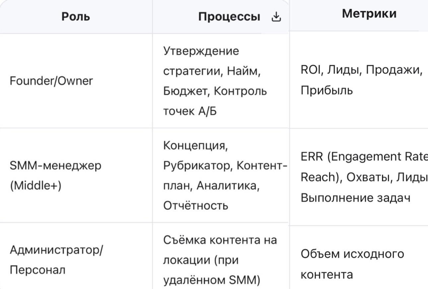This screenshot has height=289, width=428.
Task: Click the word Утверждение in Founder processes
Action: point(201,51)
